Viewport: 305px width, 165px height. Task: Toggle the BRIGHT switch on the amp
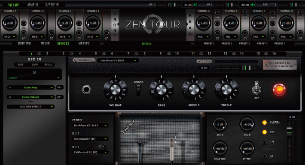[x=138, y=90]
